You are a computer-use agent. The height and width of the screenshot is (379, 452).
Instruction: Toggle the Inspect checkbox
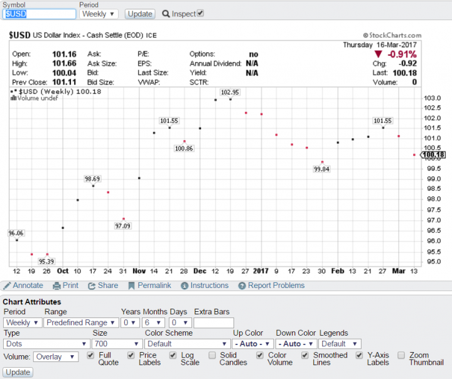tap(200, 13)
